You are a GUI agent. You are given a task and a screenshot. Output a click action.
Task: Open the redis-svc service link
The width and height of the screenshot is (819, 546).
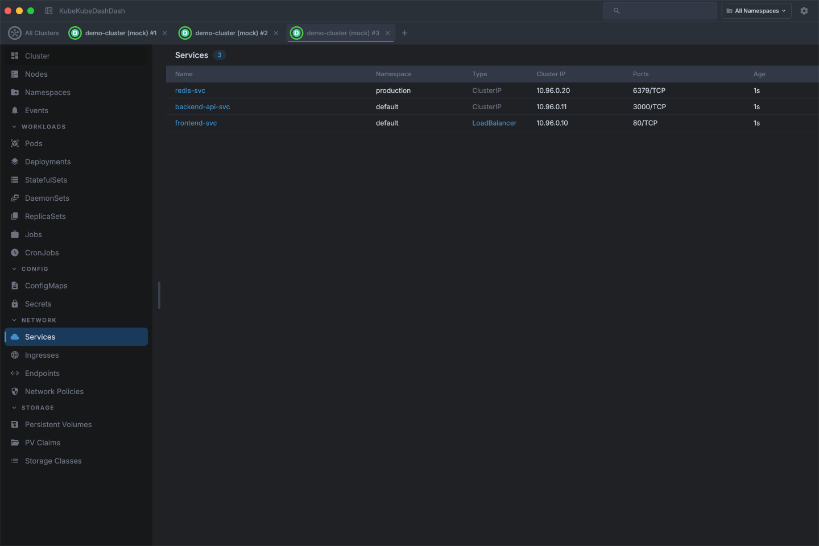pyautogui.click(x=190, y=90)
